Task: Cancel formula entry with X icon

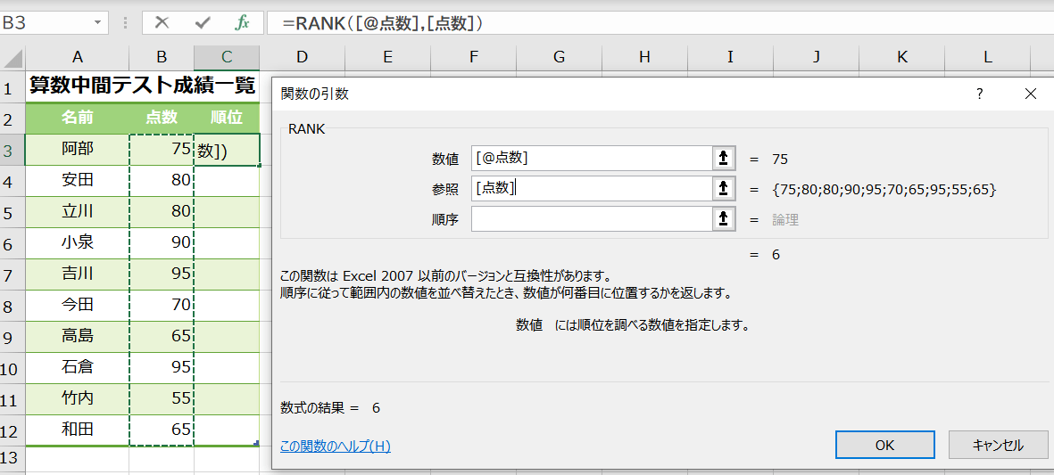Action: (x=162, y=23)
